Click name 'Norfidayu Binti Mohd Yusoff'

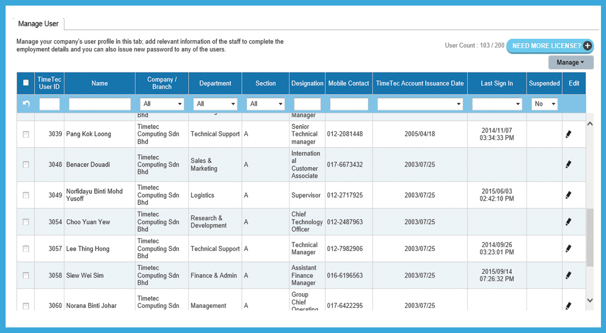tap(94, 195)
